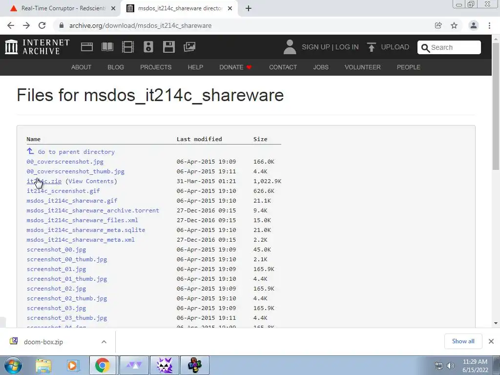Open the ABOUT menu item
This screenshot has width=500, height=375.
(81, 67)
